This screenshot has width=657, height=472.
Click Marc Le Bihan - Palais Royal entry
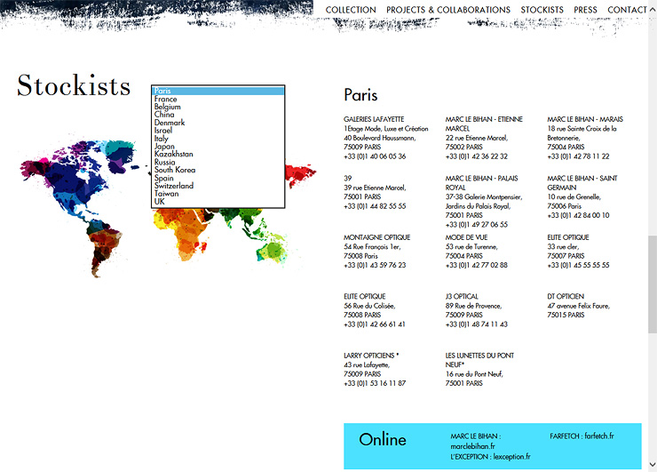coord(481,183)
